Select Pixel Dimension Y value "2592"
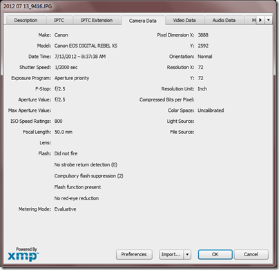This screenshot has height=270, width=279. [203, 46]
